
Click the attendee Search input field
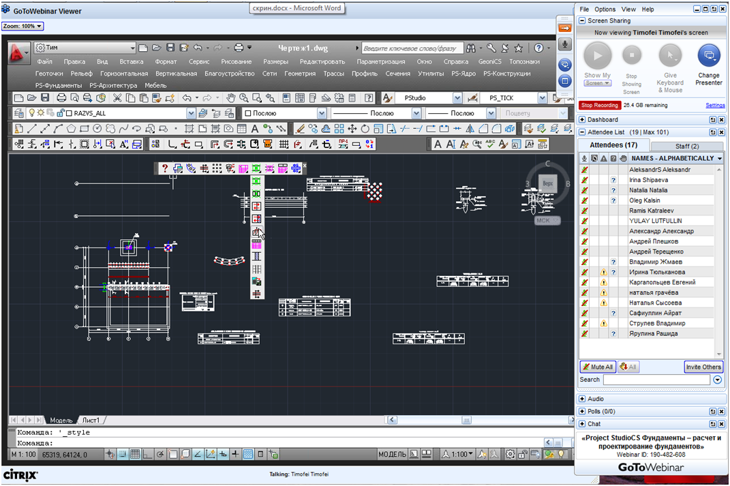pyautogui.click(x=656, y=380)
